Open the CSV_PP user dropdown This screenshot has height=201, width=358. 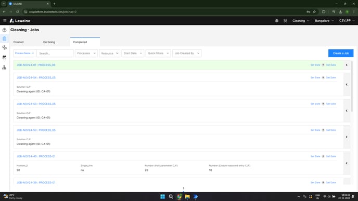pyautogui.click(x=347, y=21)
